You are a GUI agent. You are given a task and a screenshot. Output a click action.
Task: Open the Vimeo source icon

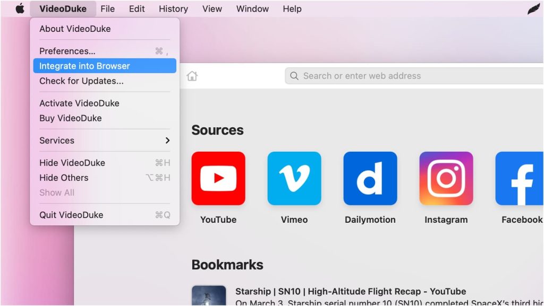point(294,179)
